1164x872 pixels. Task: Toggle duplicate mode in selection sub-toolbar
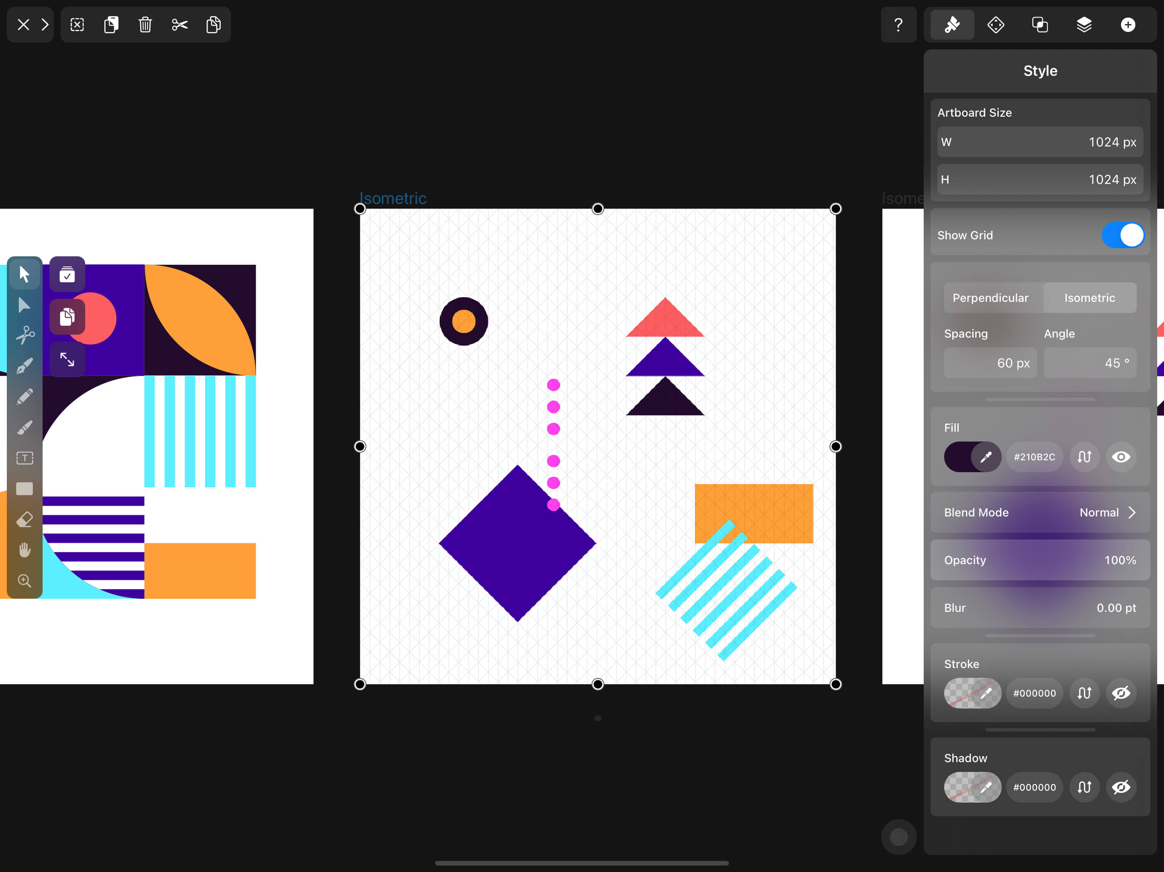pyautogui.click(x=67, y=317)
